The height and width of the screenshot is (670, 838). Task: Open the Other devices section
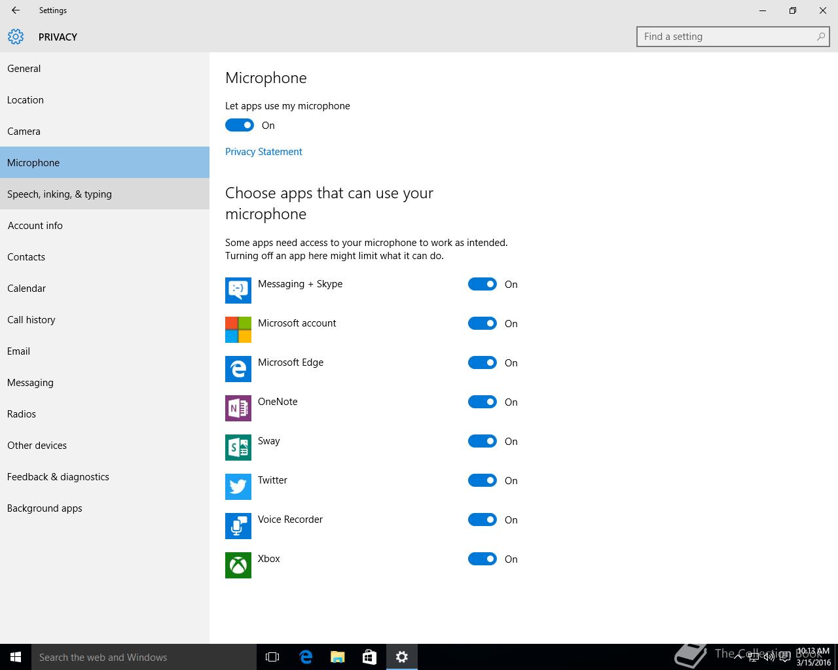pos(105,445)
